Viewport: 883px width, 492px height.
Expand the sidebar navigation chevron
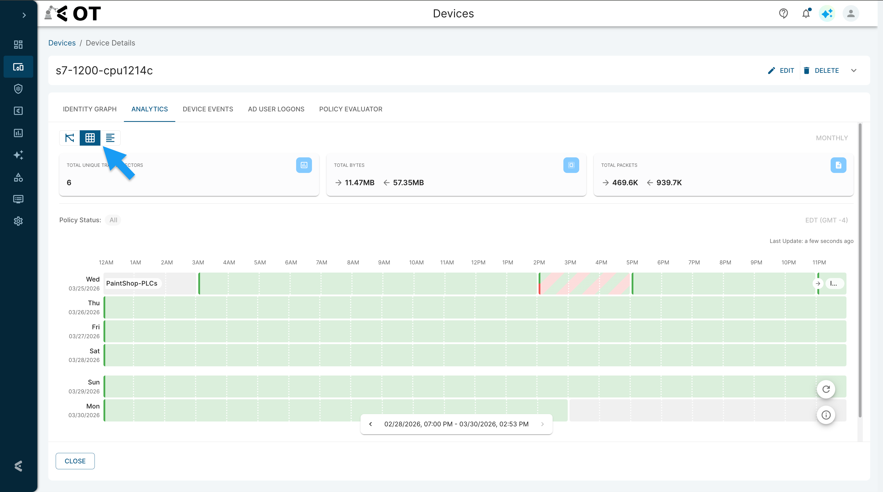point(24,15)
